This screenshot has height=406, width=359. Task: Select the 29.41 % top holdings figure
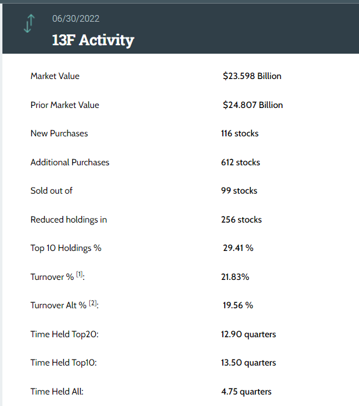[x=238, y=248]
